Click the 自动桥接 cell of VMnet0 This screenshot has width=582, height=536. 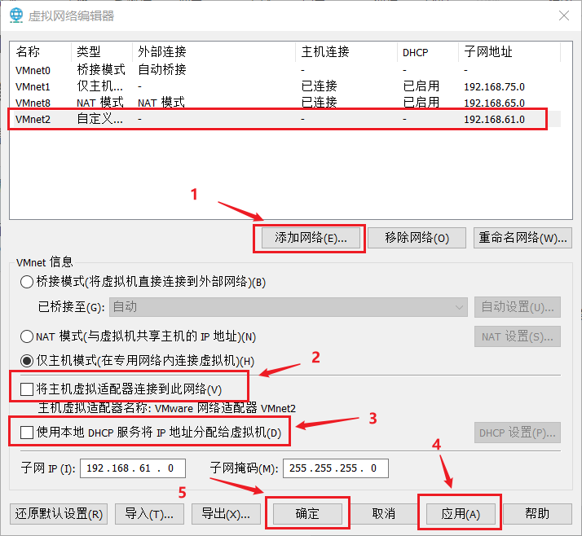click(162, 70)
